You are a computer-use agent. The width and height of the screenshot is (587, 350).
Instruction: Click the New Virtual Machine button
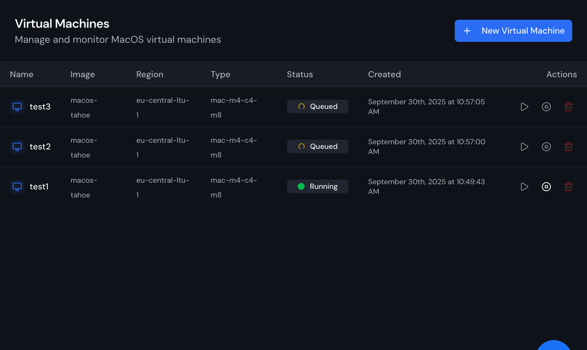[513, 30]
